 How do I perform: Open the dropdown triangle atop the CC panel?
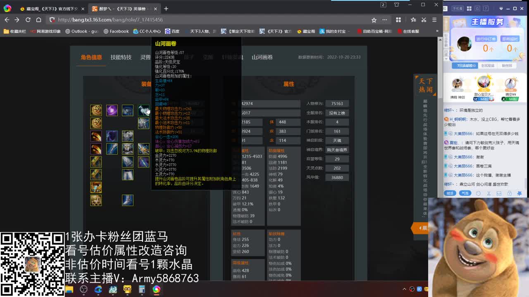pyautogui.click(x=501, y=8)
